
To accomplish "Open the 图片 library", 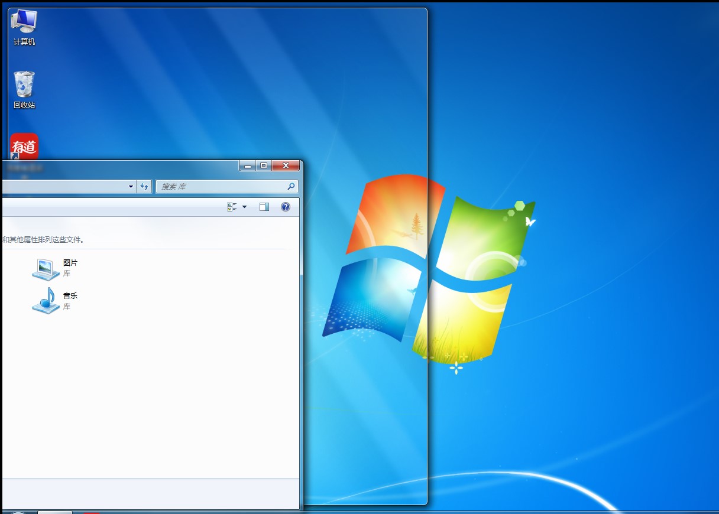I will [46, 268].
